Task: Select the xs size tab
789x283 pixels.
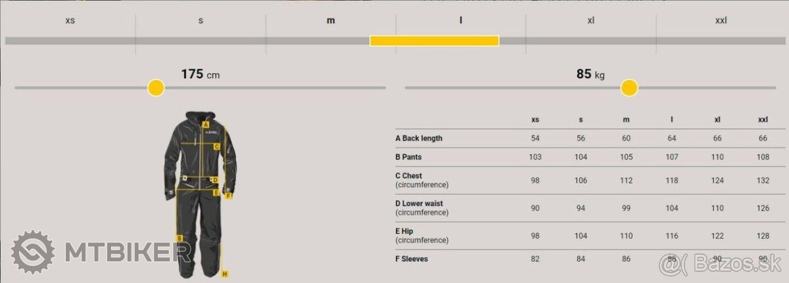Action: (70, 20)
